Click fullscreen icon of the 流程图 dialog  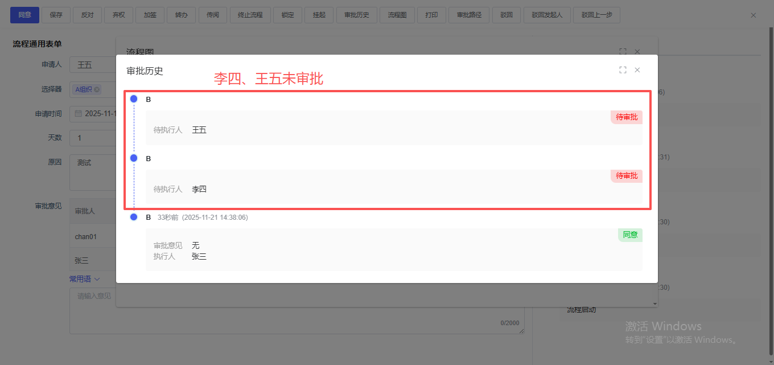623,51
